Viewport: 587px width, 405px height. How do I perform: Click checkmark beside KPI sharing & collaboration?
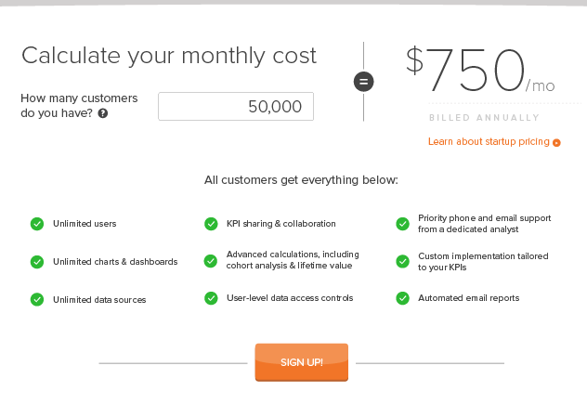(211, 224)
